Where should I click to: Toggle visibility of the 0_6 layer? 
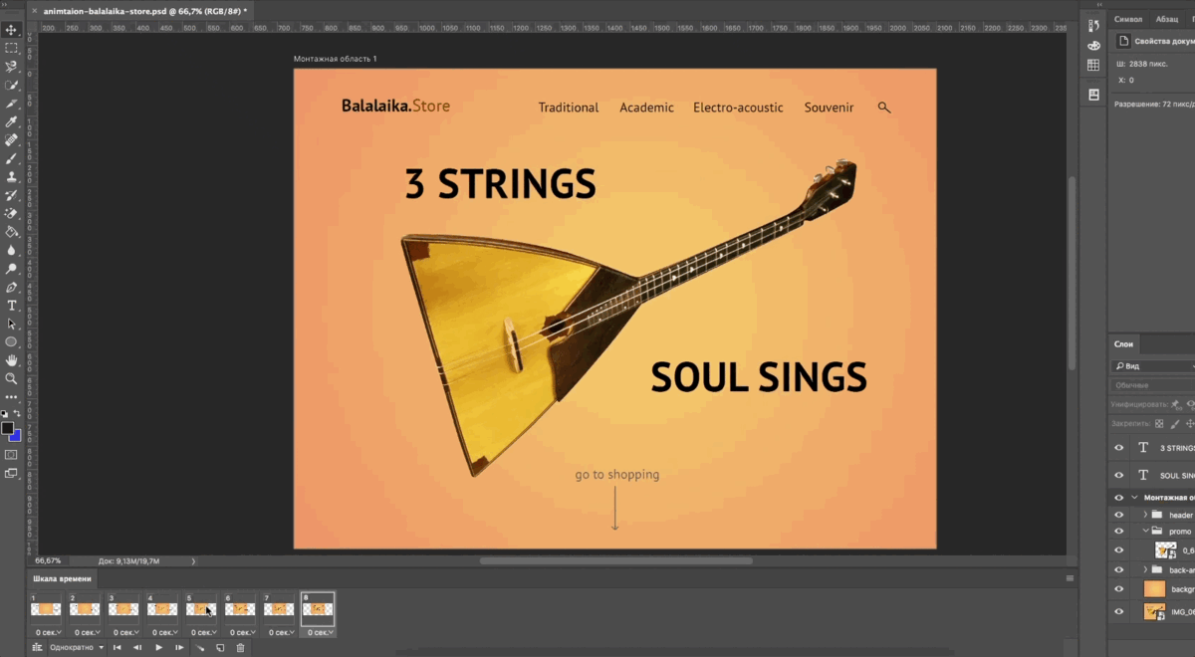1119,549
